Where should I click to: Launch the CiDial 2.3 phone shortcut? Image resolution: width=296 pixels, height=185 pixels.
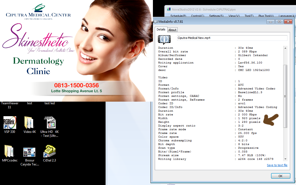pos(49,151)
